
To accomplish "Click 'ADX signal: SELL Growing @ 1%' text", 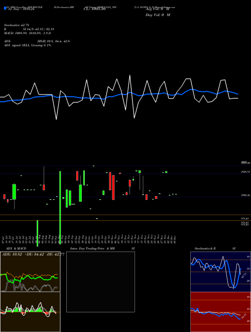I will [x=28, y=45].
